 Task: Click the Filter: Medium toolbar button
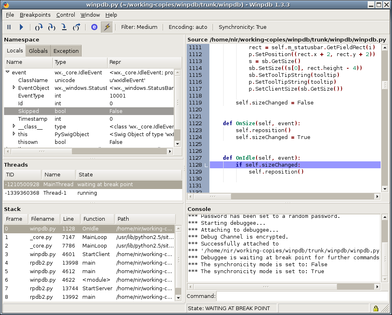[x=139, y=27]
